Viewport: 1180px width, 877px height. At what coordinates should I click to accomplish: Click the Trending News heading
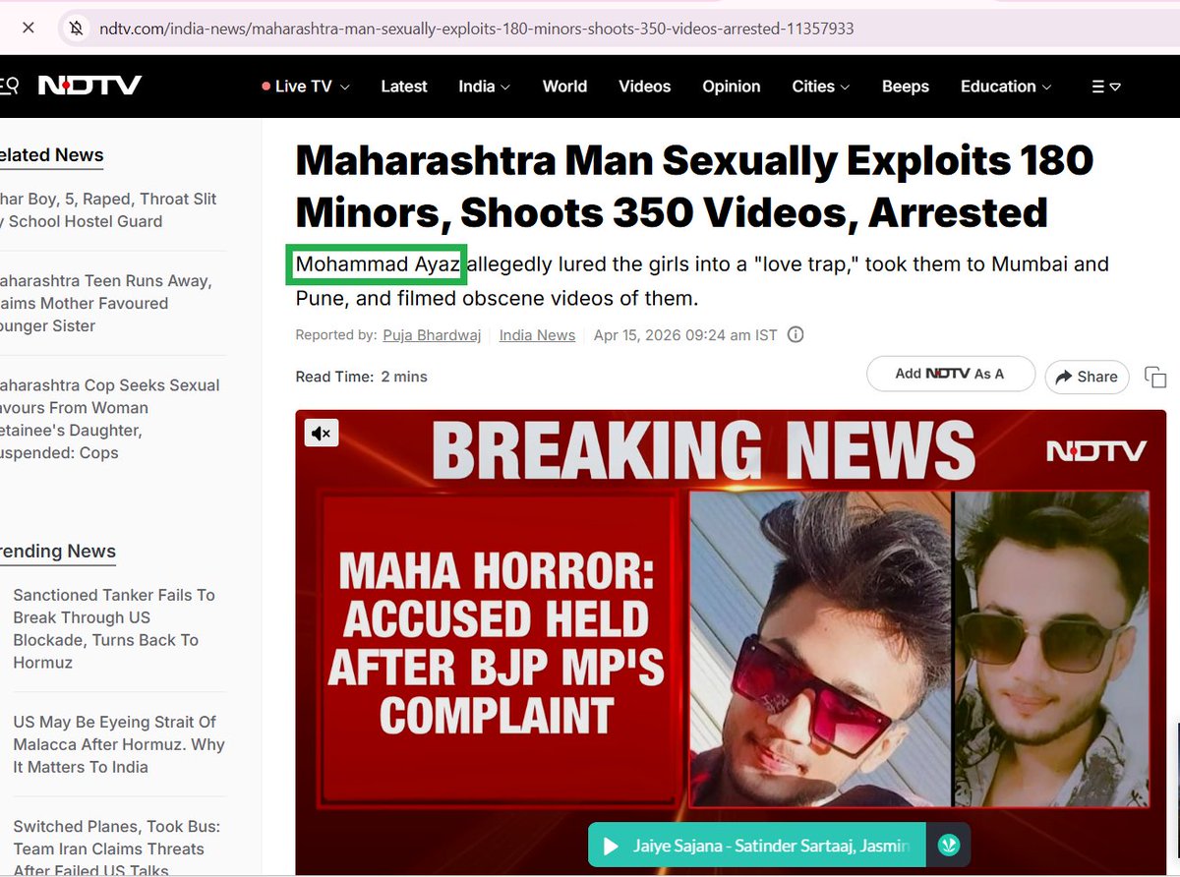click(x=58, y=552)
